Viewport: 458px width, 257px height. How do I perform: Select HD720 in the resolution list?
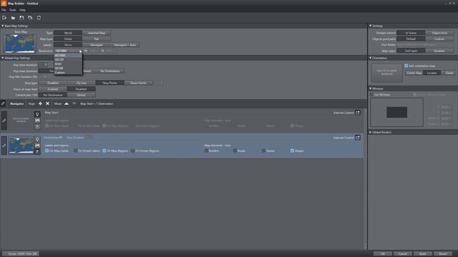point(68,60)
